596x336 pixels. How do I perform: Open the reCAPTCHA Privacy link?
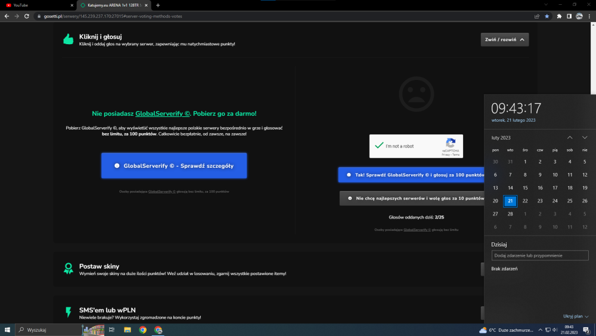coord(445,155)
